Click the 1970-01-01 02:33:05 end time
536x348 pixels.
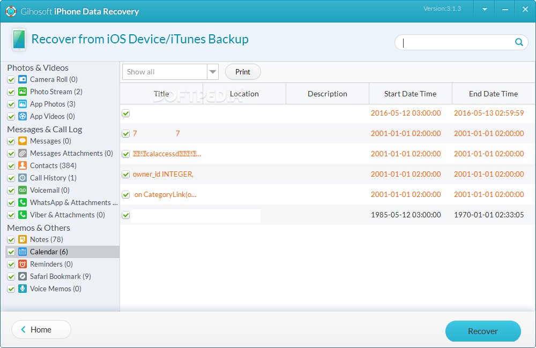coord(489,215)
